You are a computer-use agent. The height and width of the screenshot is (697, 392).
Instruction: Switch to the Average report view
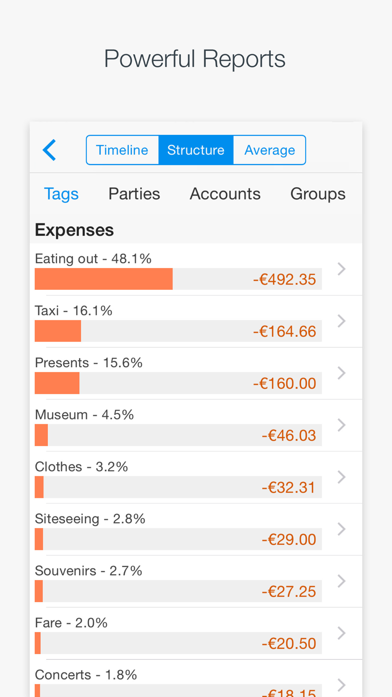[269, 150]
